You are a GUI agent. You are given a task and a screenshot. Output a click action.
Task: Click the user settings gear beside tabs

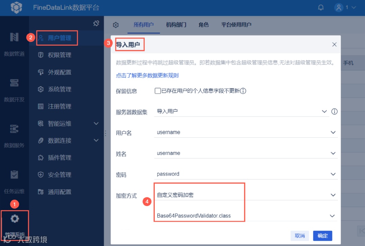point(116,25)
